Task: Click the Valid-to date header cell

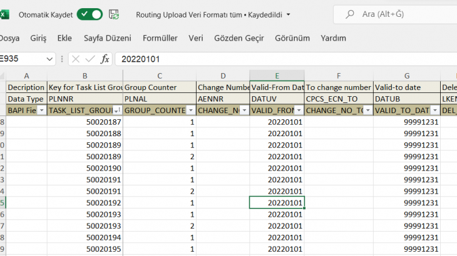Action: [407, 87]
